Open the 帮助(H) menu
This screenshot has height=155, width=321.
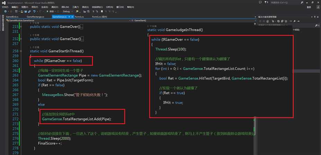coord(131,7)
